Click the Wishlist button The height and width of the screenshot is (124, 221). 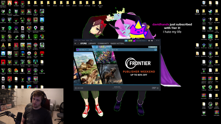(x=153, y=47)
